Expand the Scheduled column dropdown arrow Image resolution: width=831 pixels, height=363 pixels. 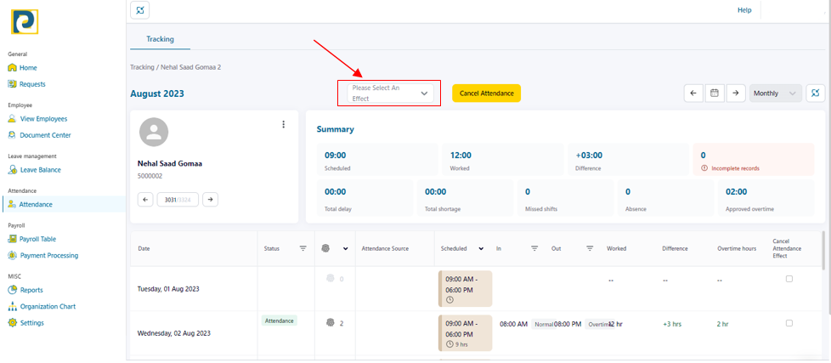[x=481, y=248]
